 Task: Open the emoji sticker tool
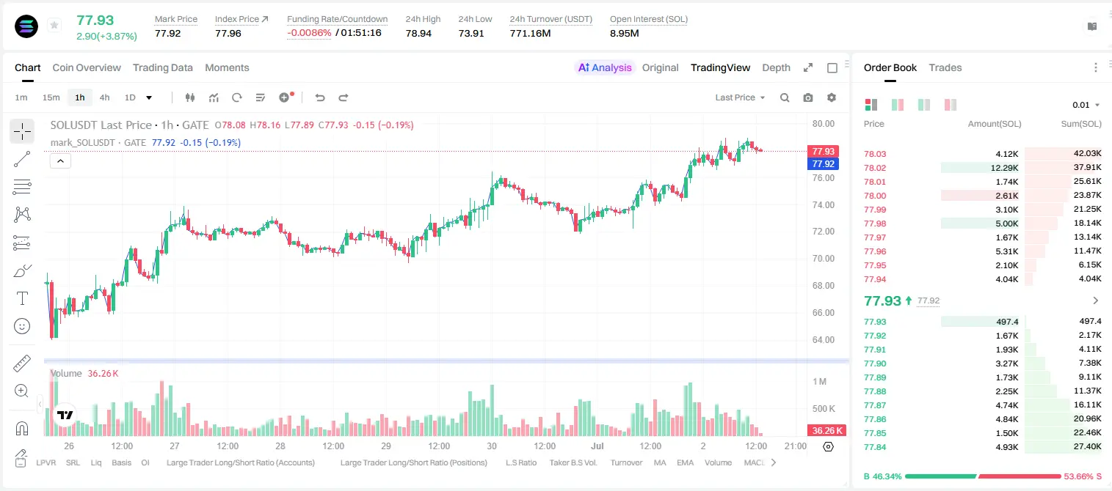point(22,326)
